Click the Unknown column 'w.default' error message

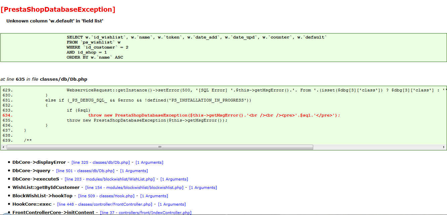click(x=55, y=21)
